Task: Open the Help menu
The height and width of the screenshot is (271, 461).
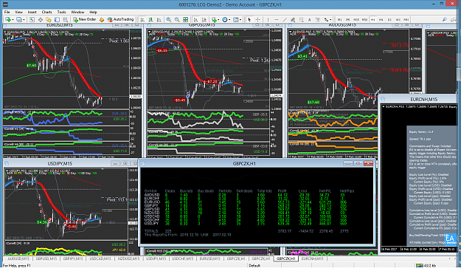Action: [93, 12]
